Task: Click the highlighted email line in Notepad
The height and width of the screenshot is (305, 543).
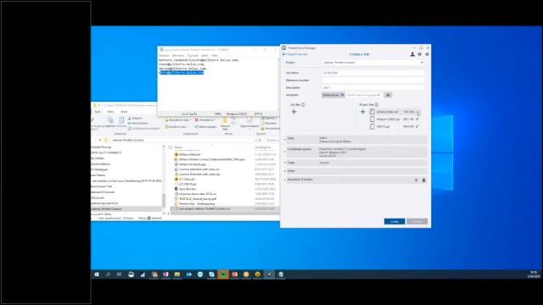Action: [182, 73]
